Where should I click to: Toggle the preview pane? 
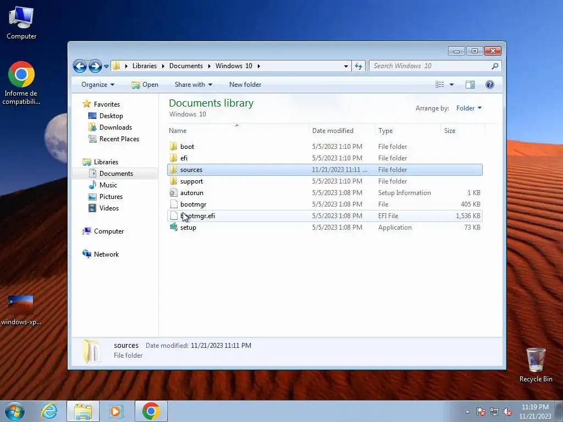tap(470, 85)
